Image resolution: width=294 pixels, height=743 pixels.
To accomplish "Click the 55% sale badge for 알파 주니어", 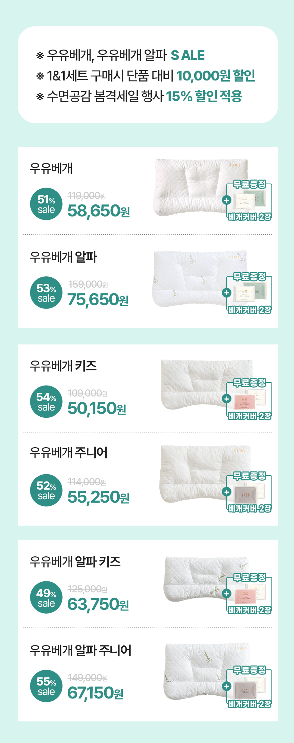I will click(x=46, y=686).
